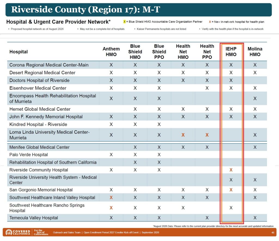Click the 'Health Net PPO' column header

pyautogui.click(x=207, y=52)
